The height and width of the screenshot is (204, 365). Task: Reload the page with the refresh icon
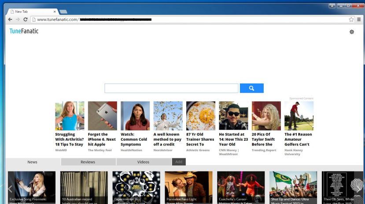click(x=26, y=19)
